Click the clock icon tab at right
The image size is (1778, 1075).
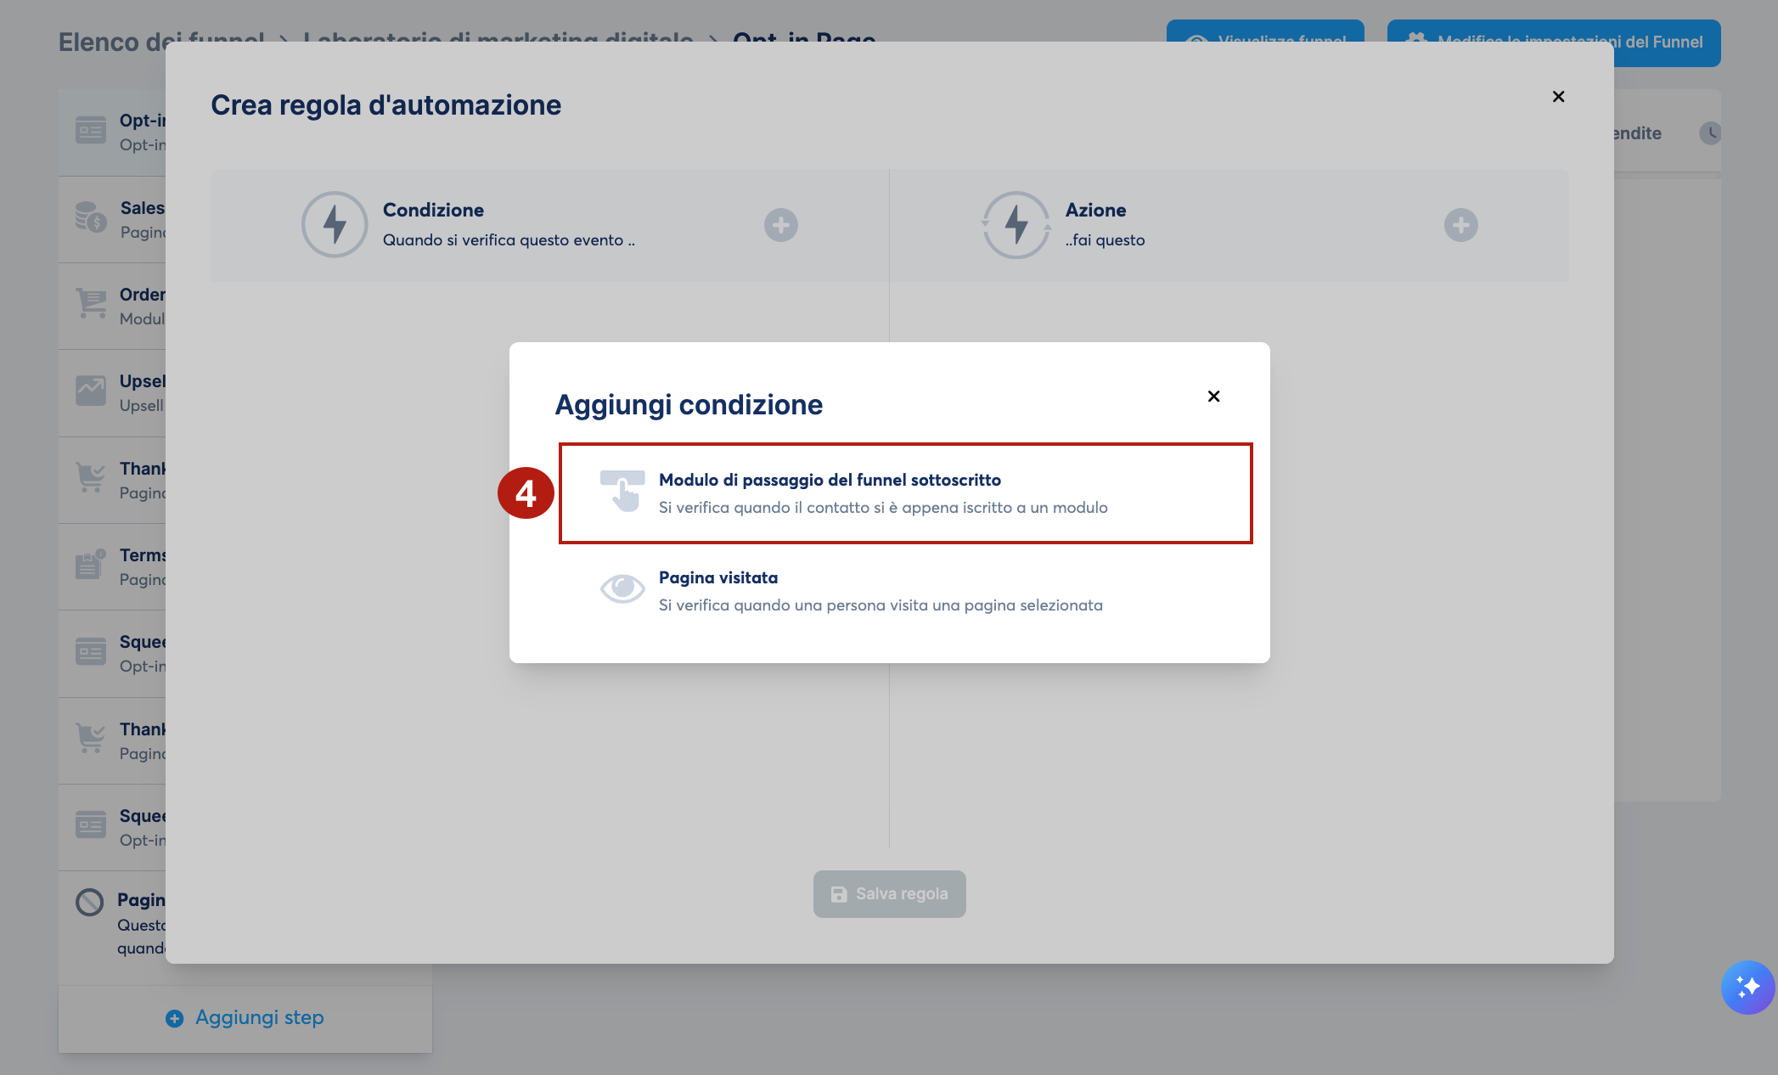(1709, 133)
